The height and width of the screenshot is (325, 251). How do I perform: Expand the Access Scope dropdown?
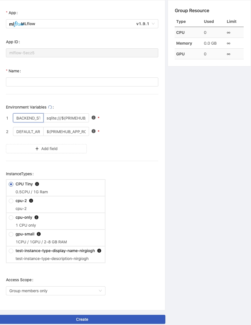(x=56, y=291)
